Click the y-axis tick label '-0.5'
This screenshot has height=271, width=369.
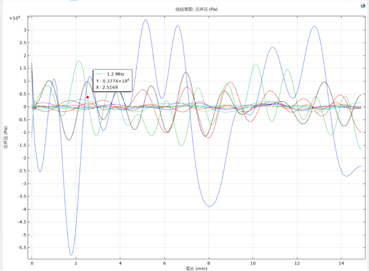click(x=22, y=119)
